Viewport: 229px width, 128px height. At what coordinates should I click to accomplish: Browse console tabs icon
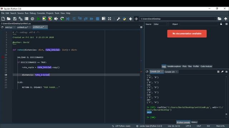[147, 71]
